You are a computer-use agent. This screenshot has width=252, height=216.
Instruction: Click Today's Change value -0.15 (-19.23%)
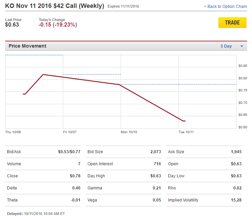58,25
